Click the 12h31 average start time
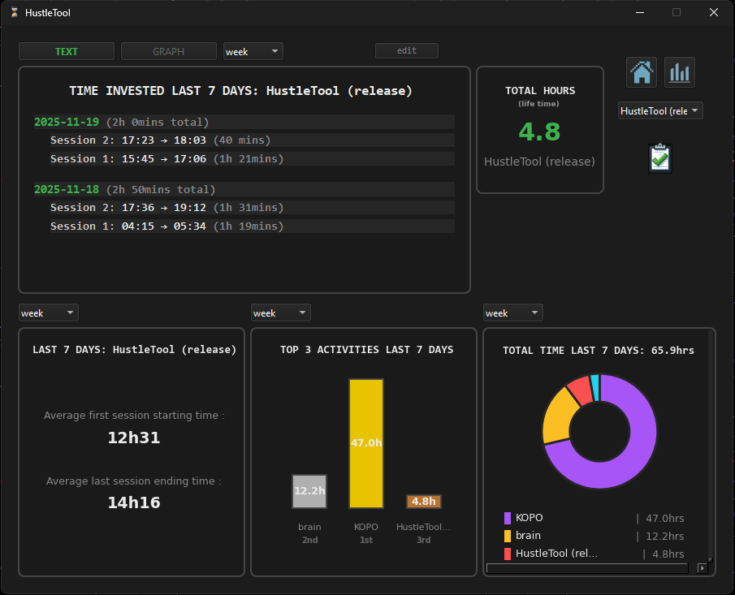 click(134, 438)
